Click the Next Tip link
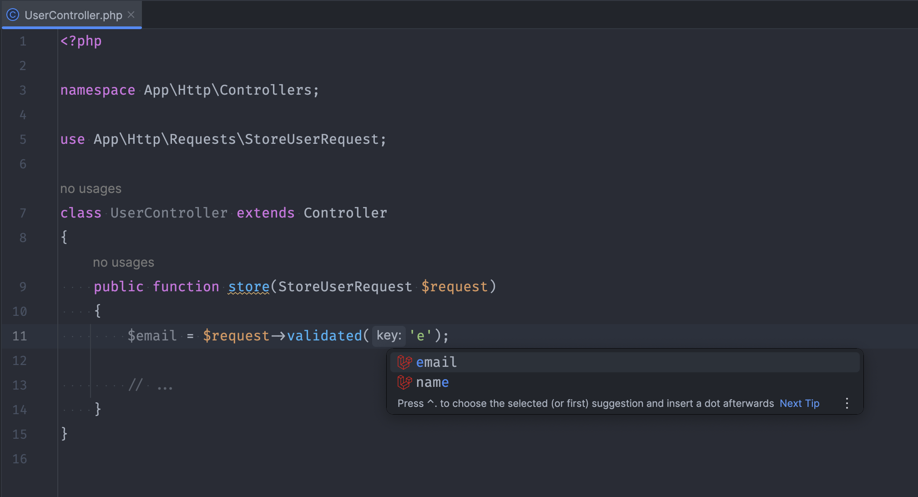This screenshot has width=918, height=497. pos(799,403)
